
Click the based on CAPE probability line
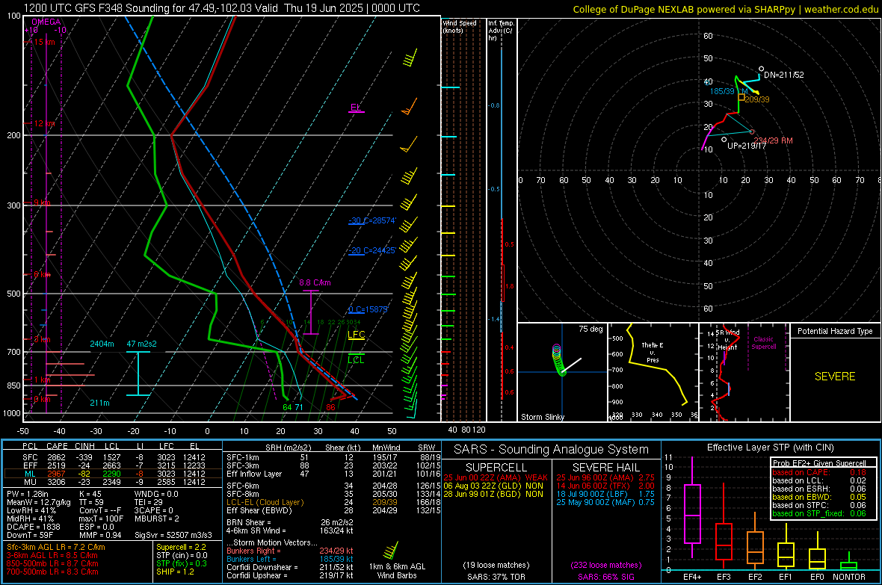(x=819, y=472)
